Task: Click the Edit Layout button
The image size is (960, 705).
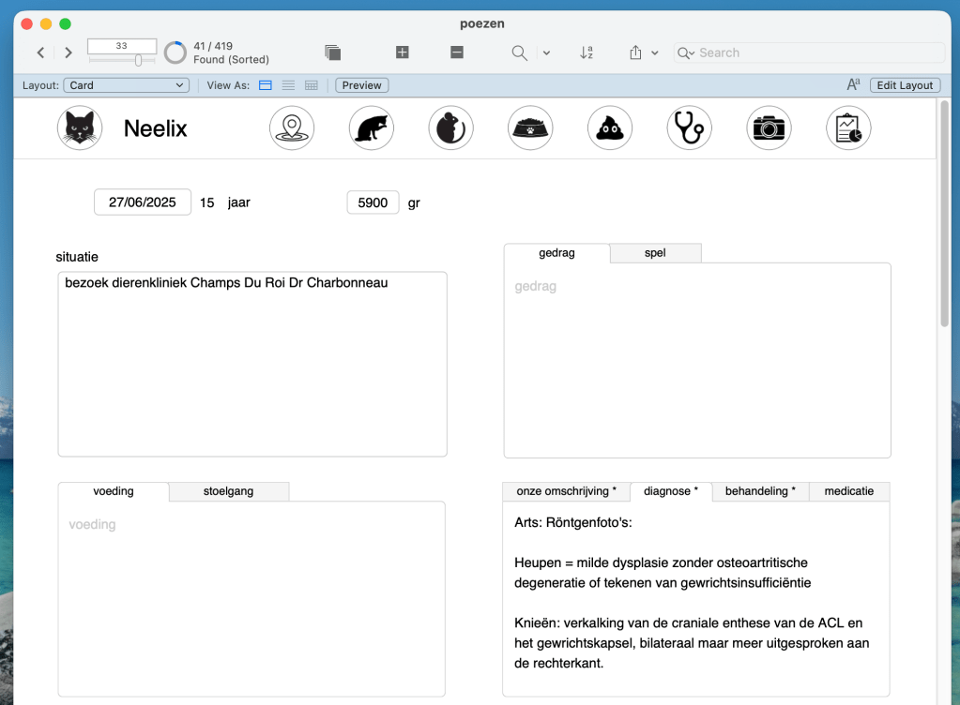Action: click(x=904, y=85)
